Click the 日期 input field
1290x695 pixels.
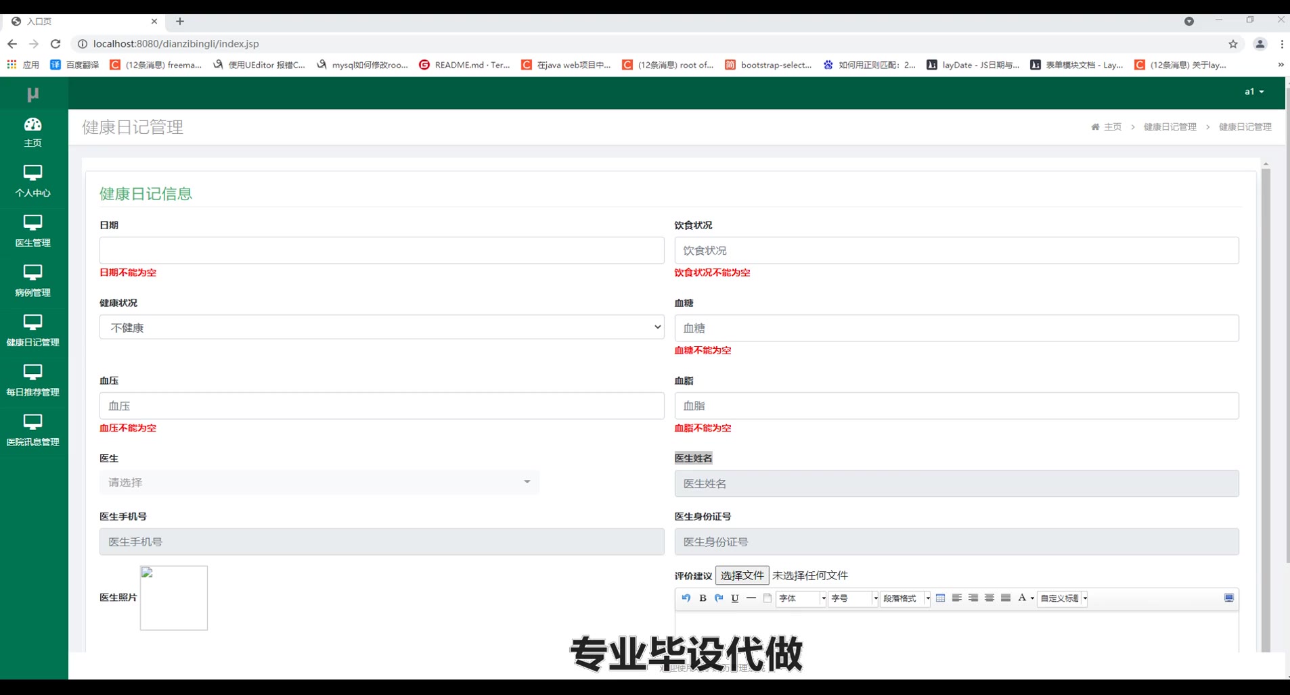(382, 250)
